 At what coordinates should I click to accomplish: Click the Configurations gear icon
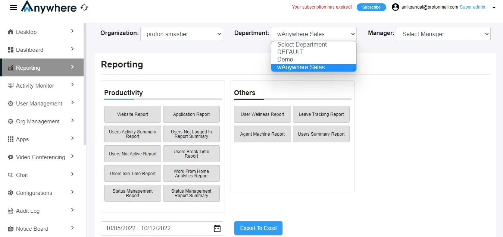pyautogui.click(x=10, y=193)
